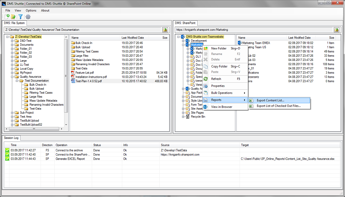Click the green check on the 11:42:27 log entry
345x197 pixels.
(7, 150)
